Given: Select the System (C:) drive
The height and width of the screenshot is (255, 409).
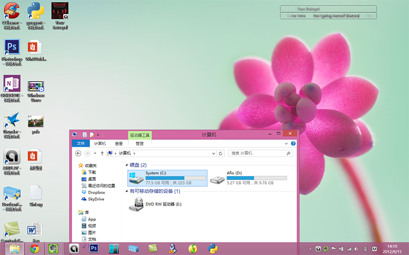Looking at the screenshot, I should [167, 178].
